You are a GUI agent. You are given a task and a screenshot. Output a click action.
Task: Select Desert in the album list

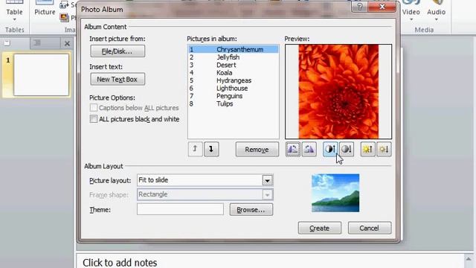coord(233,65)
